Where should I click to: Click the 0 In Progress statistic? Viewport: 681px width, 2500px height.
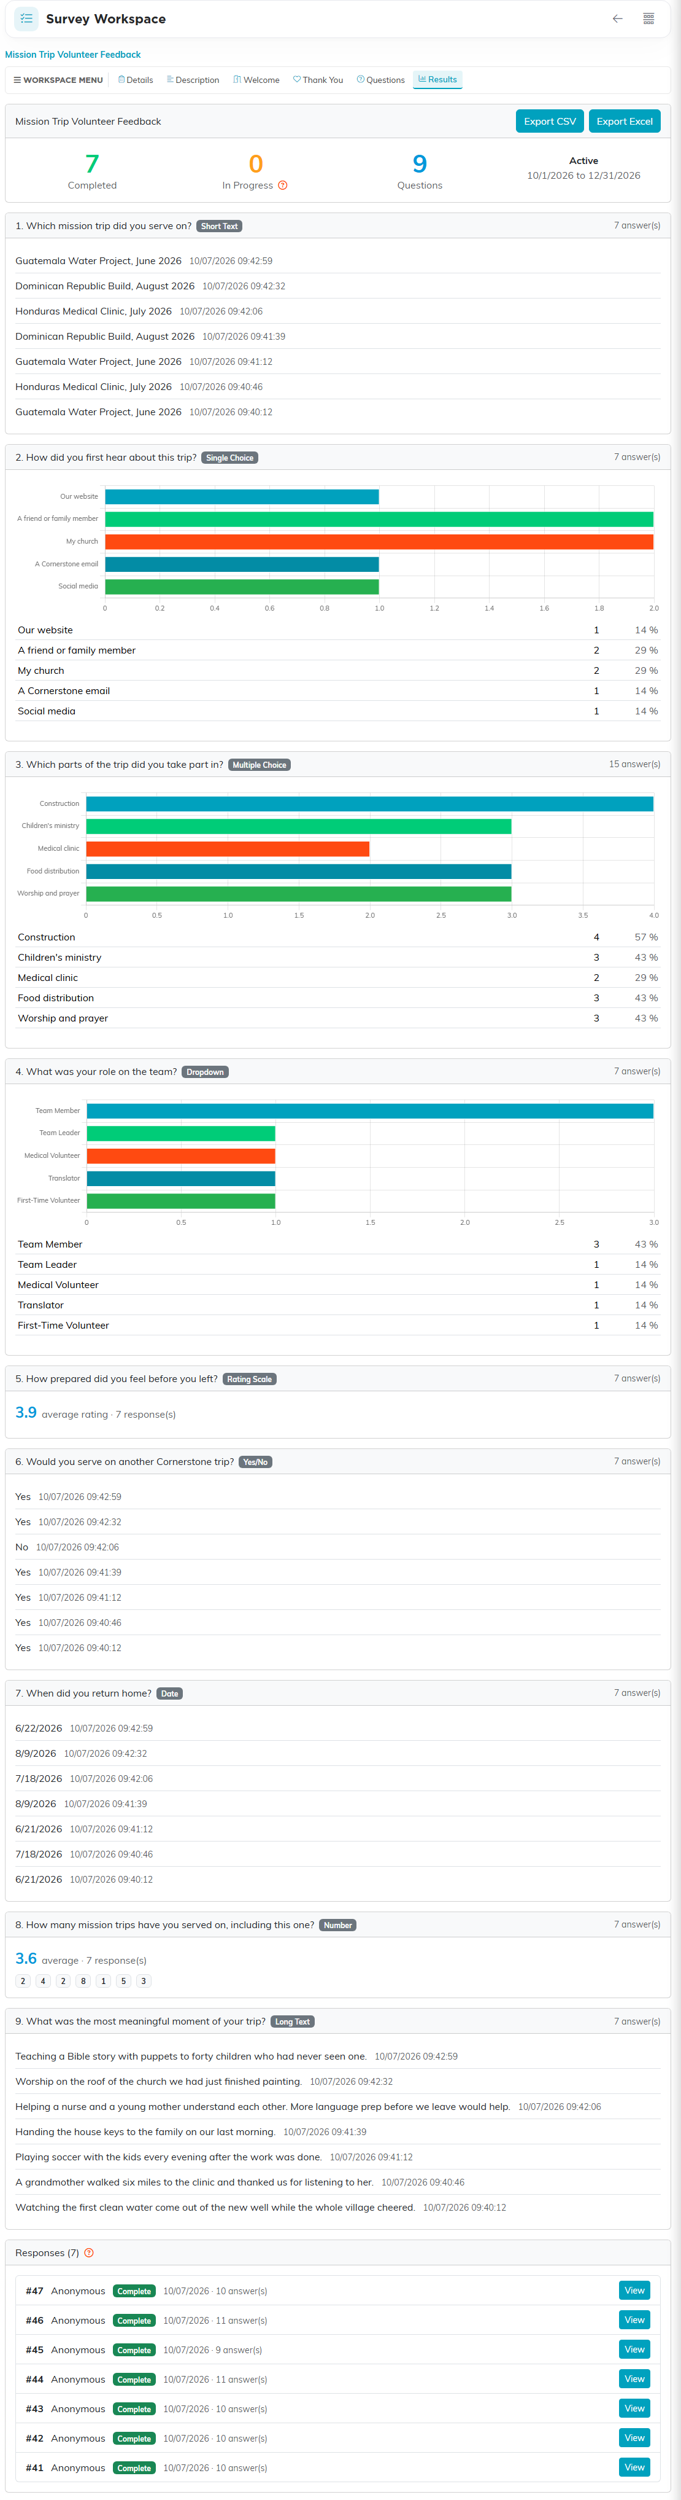(x=255, y=171)
